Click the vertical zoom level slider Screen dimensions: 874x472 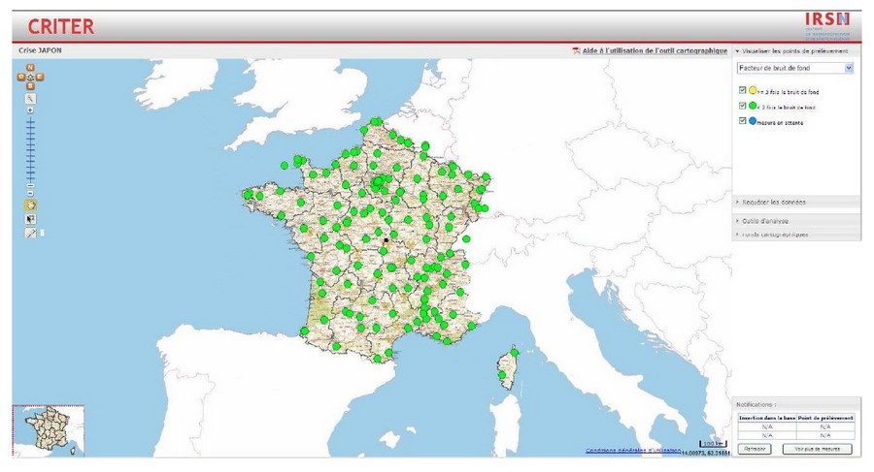click(31, 150)
